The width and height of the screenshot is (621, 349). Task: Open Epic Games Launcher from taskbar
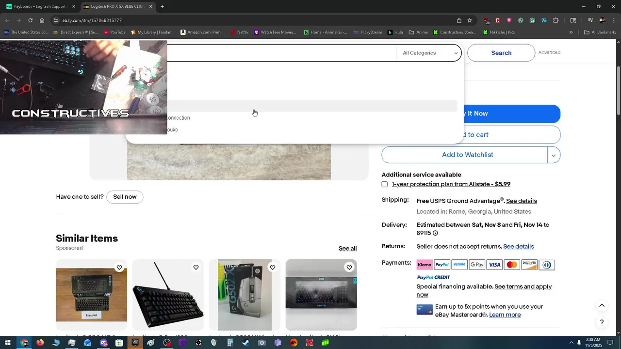tap(135, 343)
